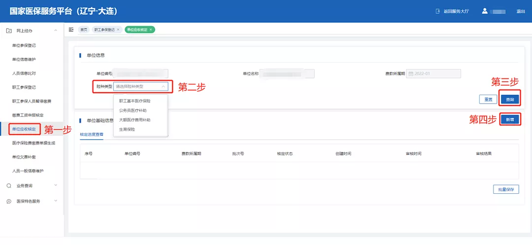Screen dimensions: 532x245
Task: Click the 查询 button
Action: [x=510, y=100]
